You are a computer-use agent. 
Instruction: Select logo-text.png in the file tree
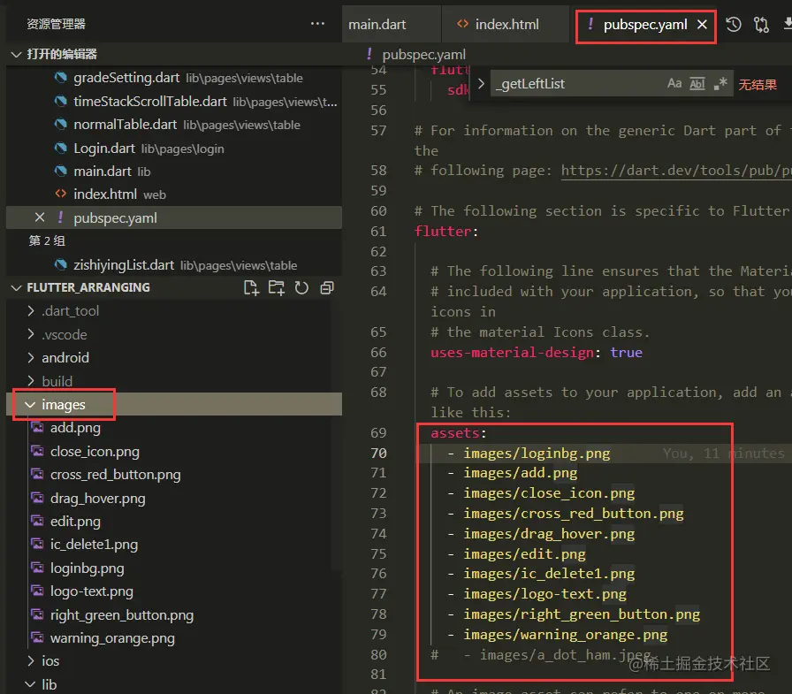(91, 591)
